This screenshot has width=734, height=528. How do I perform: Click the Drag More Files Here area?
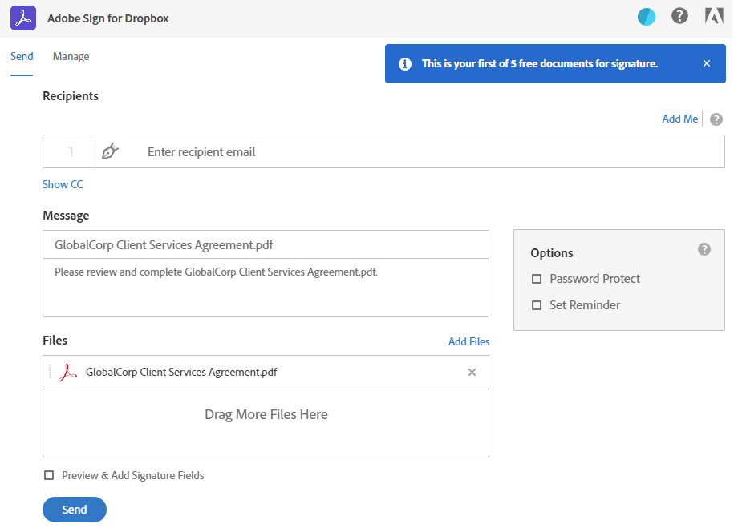click(266, 423)
